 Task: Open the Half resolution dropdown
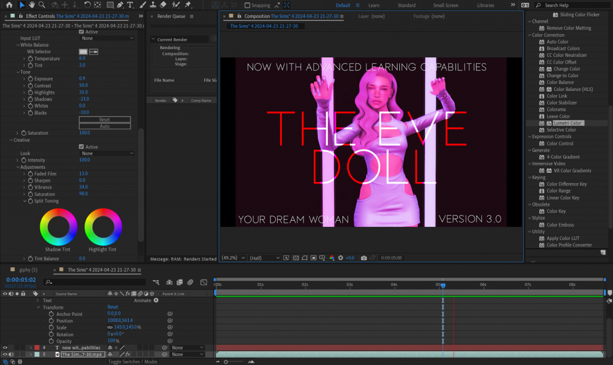(x=264, y=258)
